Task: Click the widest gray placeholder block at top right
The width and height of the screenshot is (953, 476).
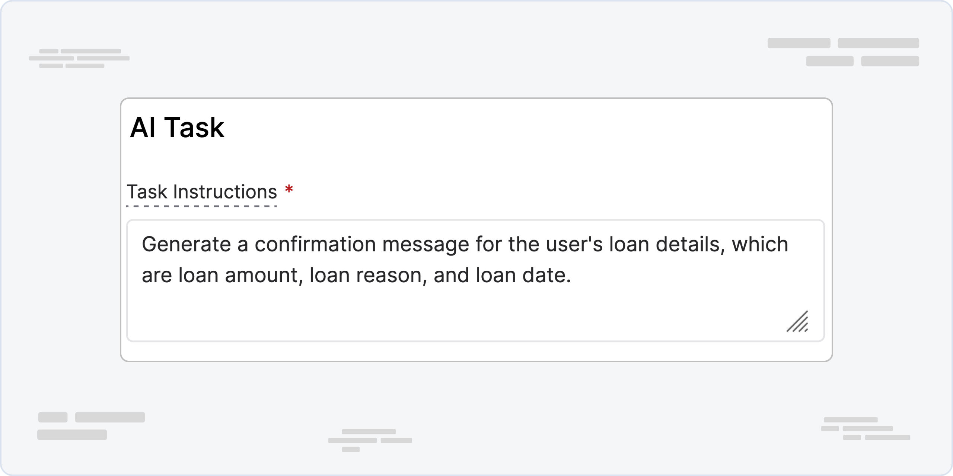Action: (879, 43)
